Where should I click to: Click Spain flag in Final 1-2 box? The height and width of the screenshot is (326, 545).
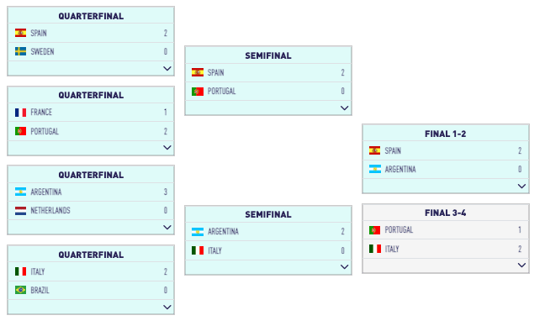tap(375, 150)
